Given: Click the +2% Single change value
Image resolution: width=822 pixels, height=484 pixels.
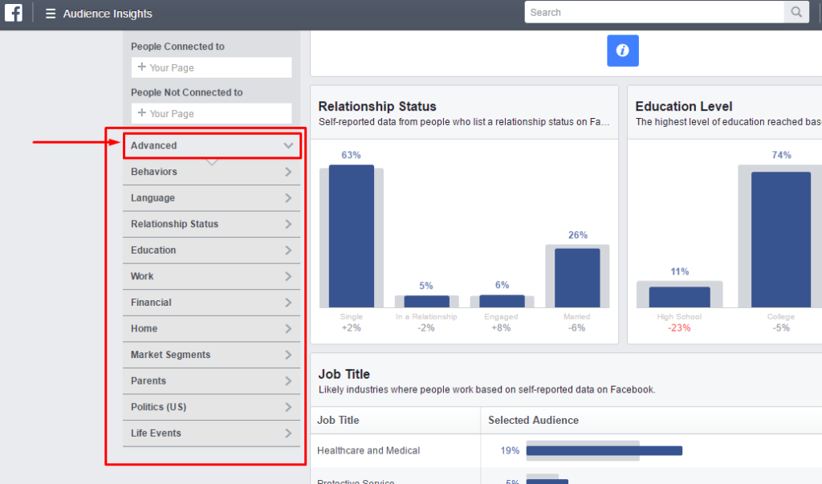Looking at the screenshot, I should click(x=352, y=327).
